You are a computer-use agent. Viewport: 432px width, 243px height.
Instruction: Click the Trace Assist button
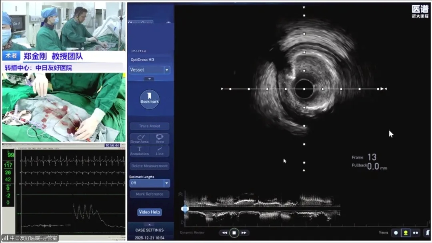tap(150, 126)
